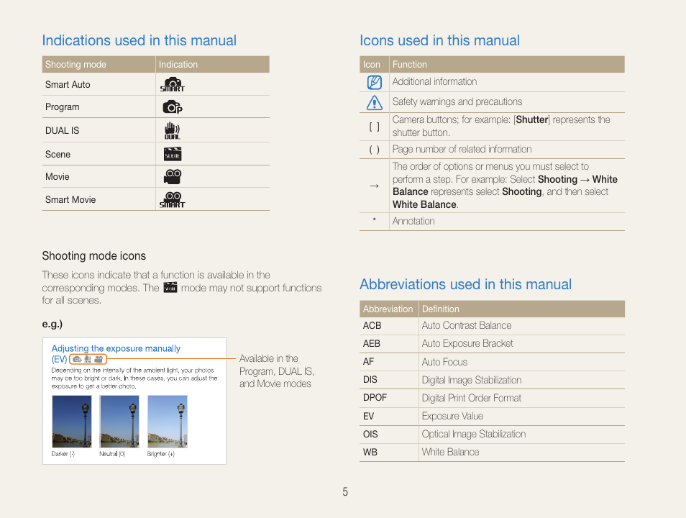
Task: Click the Smart Auto camera icon
Action: coord(173,84)
